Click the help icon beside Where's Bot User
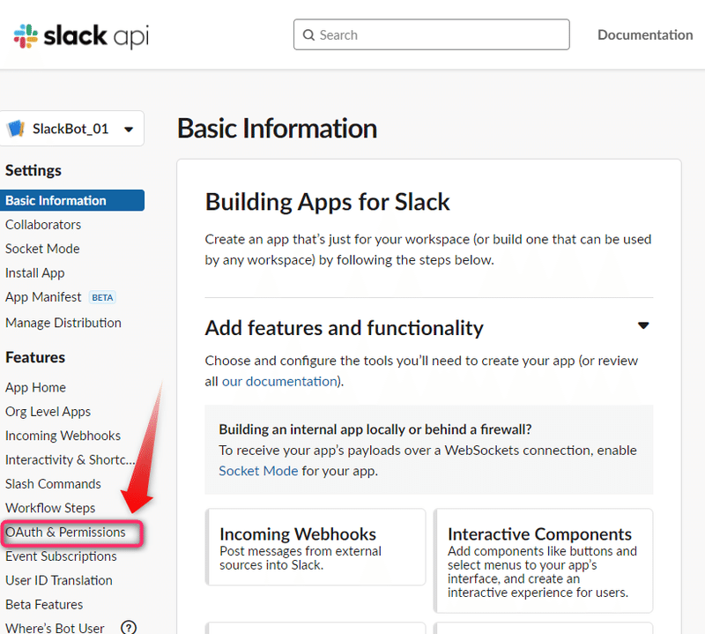 (x=129, y=627)
